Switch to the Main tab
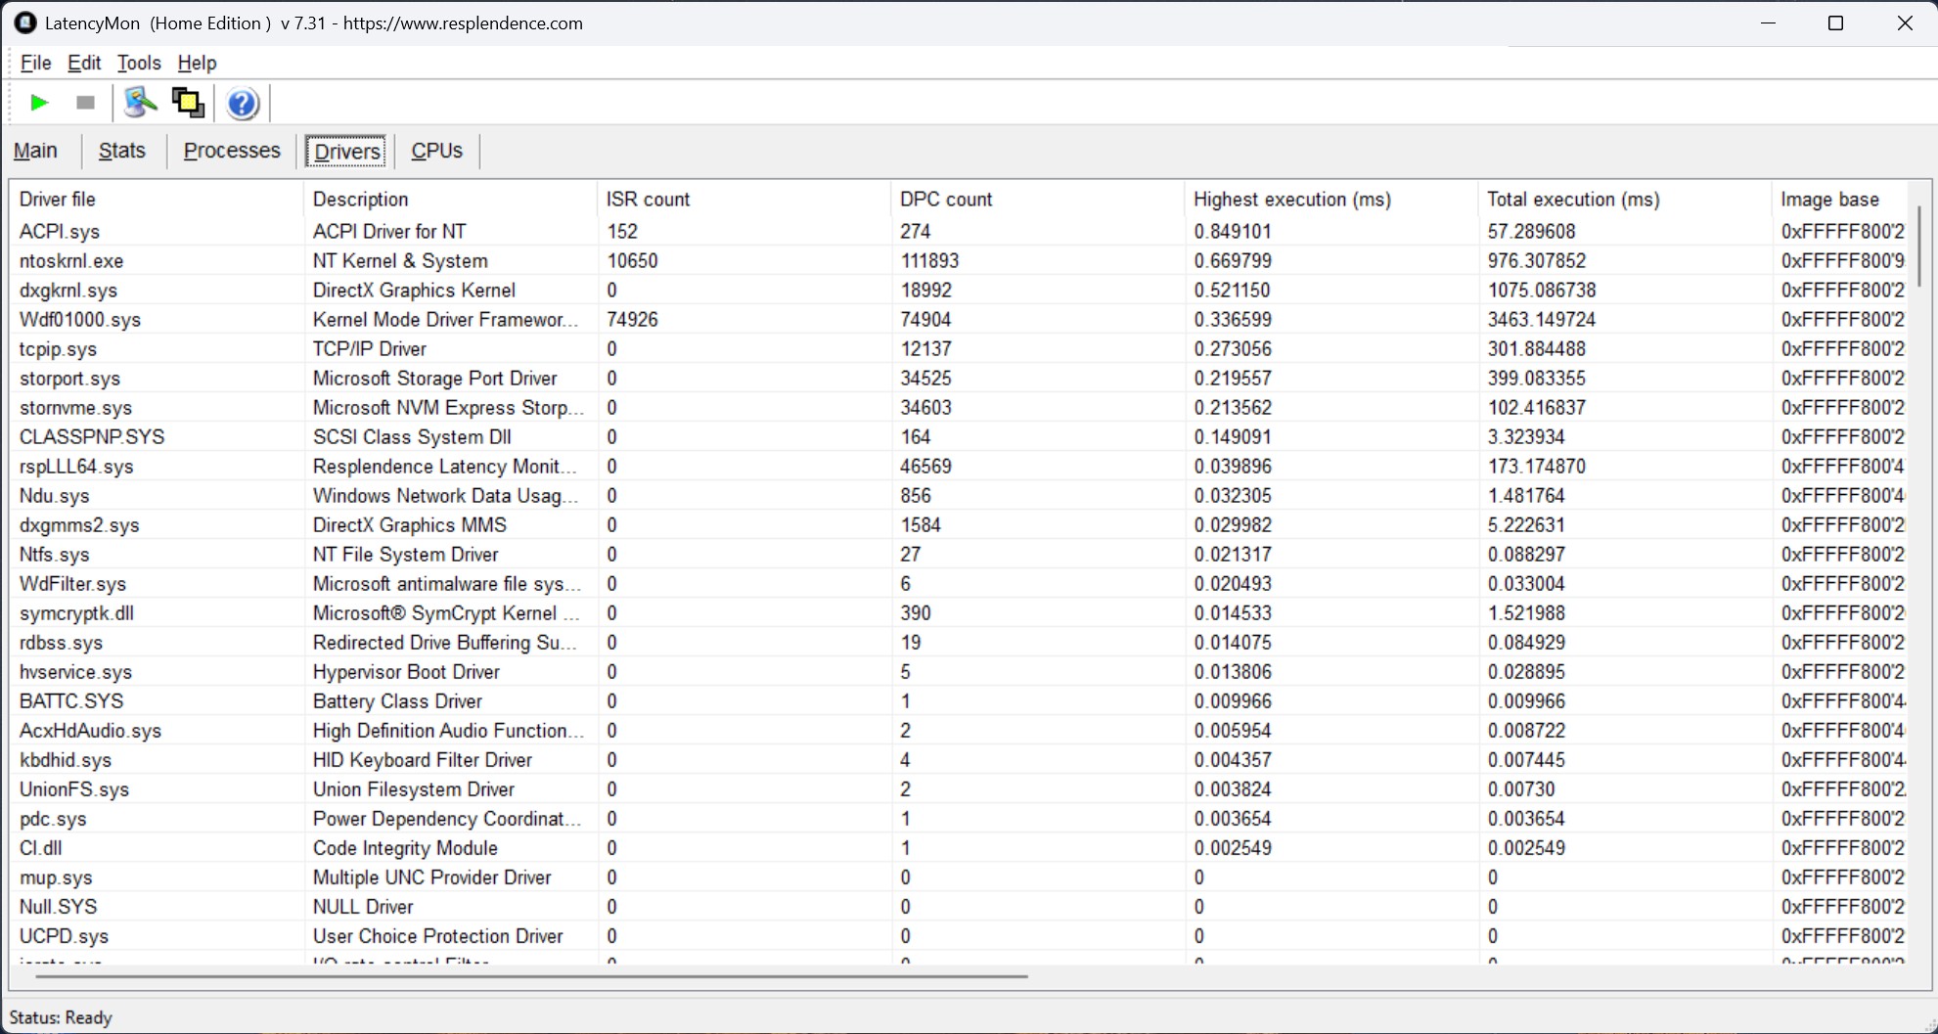Viewport: 1938px width, 1034px height. pos(35,151)
